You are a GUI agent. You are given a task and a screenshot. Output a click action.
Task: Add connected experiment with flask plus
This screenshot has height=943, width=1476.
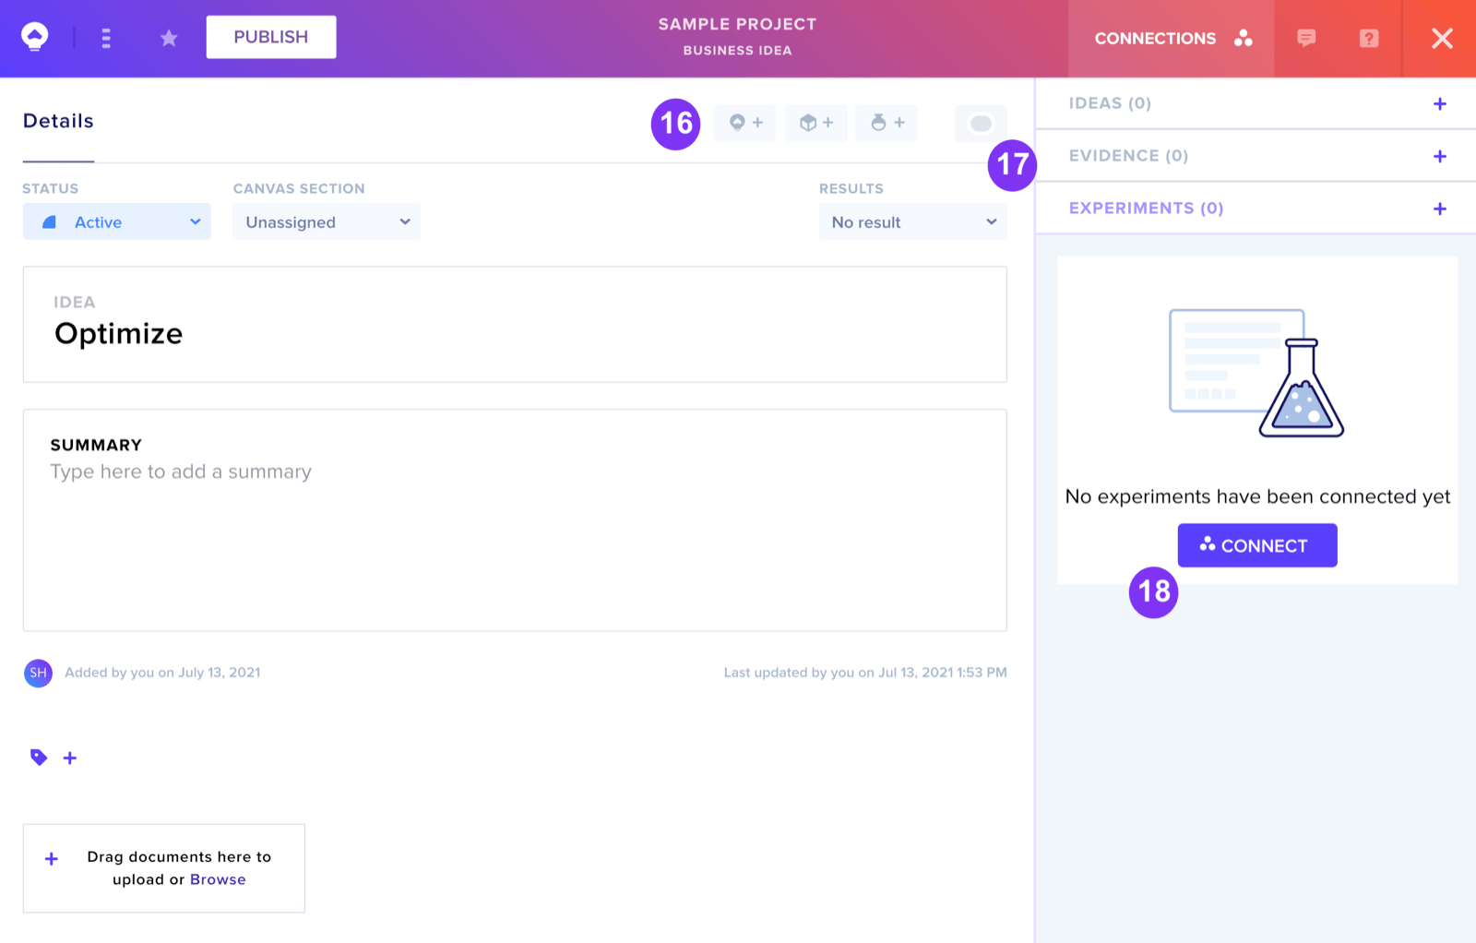tap(887, 123)
